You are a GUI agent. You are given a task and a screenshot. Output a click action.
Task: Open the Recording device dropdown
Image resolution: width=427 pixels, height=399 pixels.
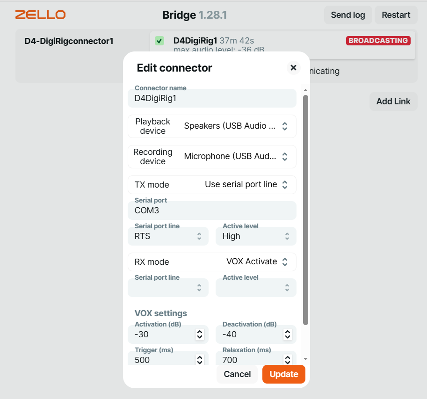coord(212,157)
